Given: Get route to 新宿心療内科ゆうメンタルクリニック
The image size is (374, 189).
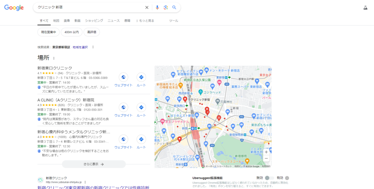Looking at the screenshot, I should tap(141, 139).
